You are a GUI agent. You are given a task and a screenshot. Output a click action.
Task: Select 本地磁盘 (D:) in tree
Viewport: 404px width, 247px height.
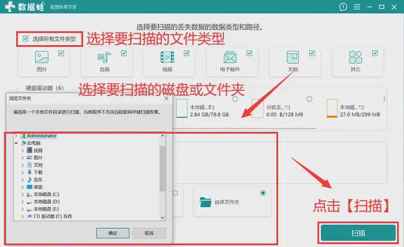47,202
